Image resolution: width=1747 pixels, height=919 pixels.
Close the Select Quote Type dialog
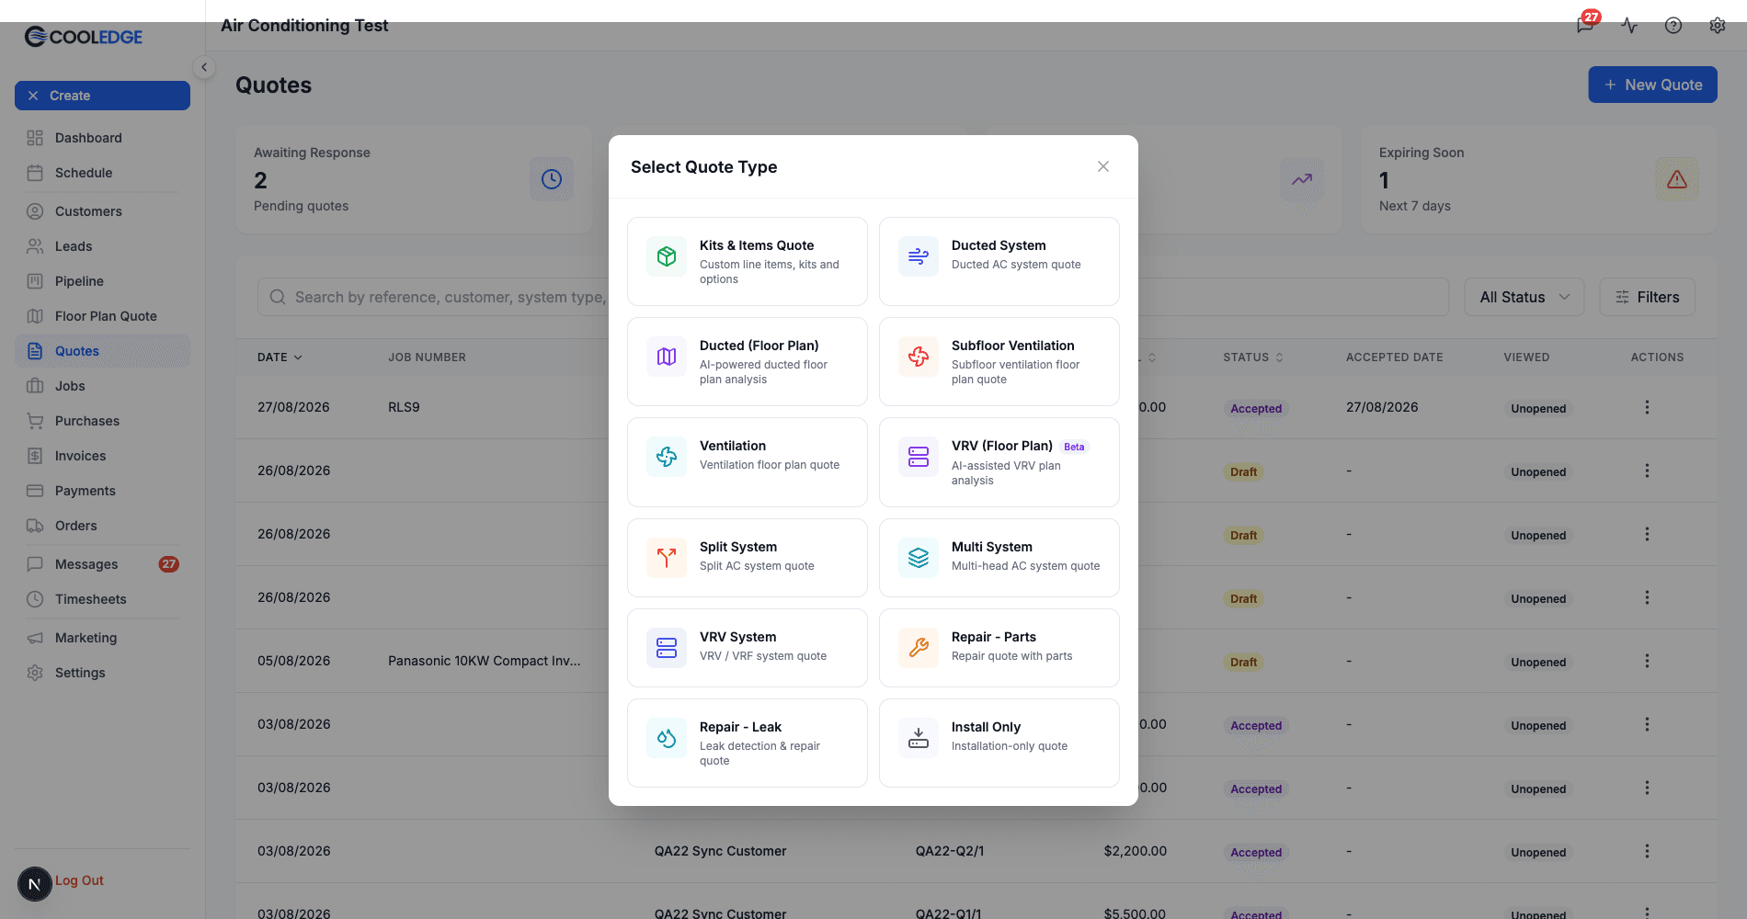coord(1103,166)
